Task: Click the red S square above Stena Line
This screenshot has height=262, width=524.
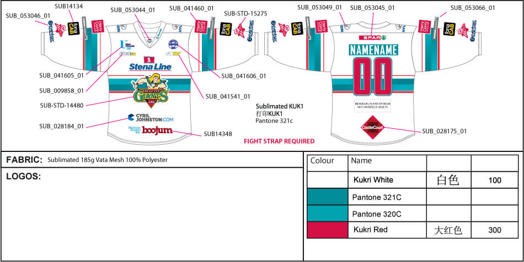Action: click(x=148, y=59)
